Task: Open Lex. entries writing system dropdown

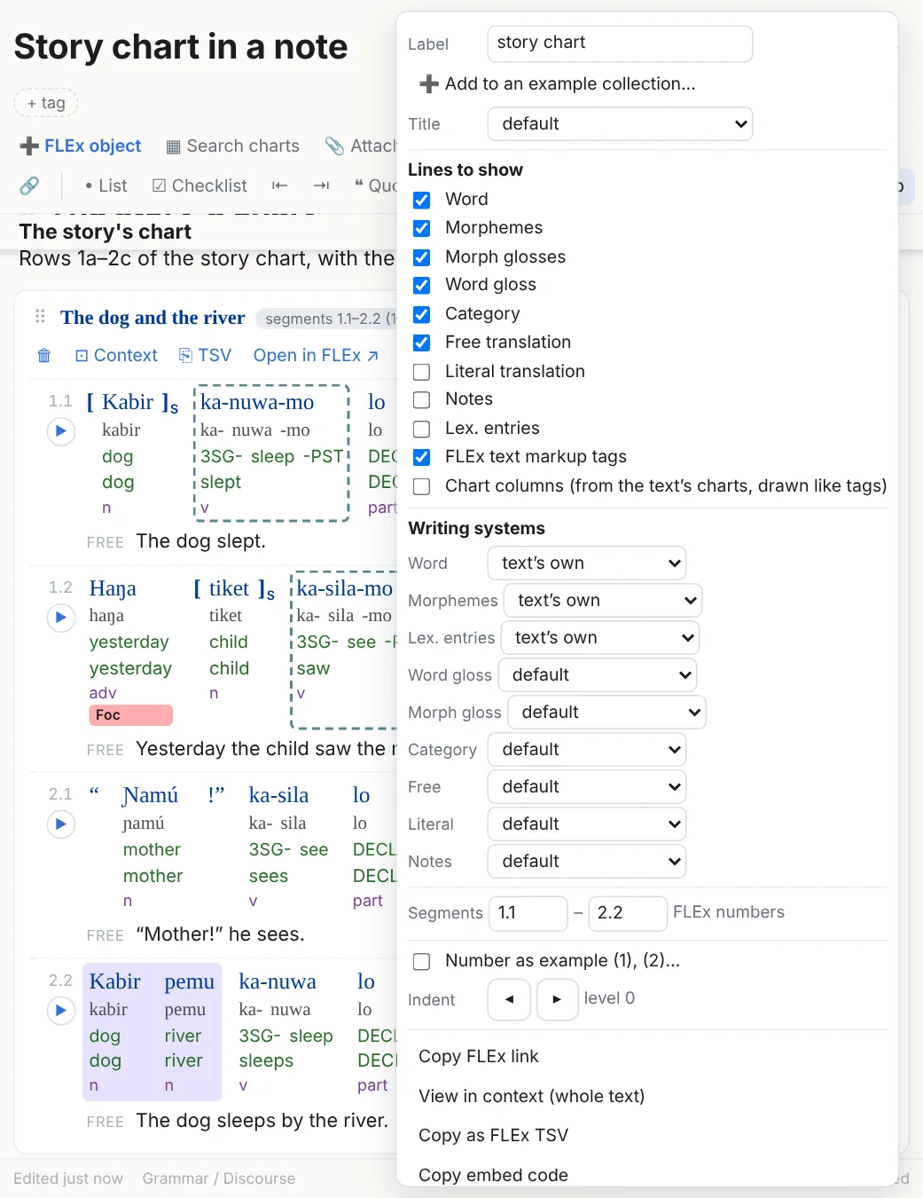Action: [600, 638]
